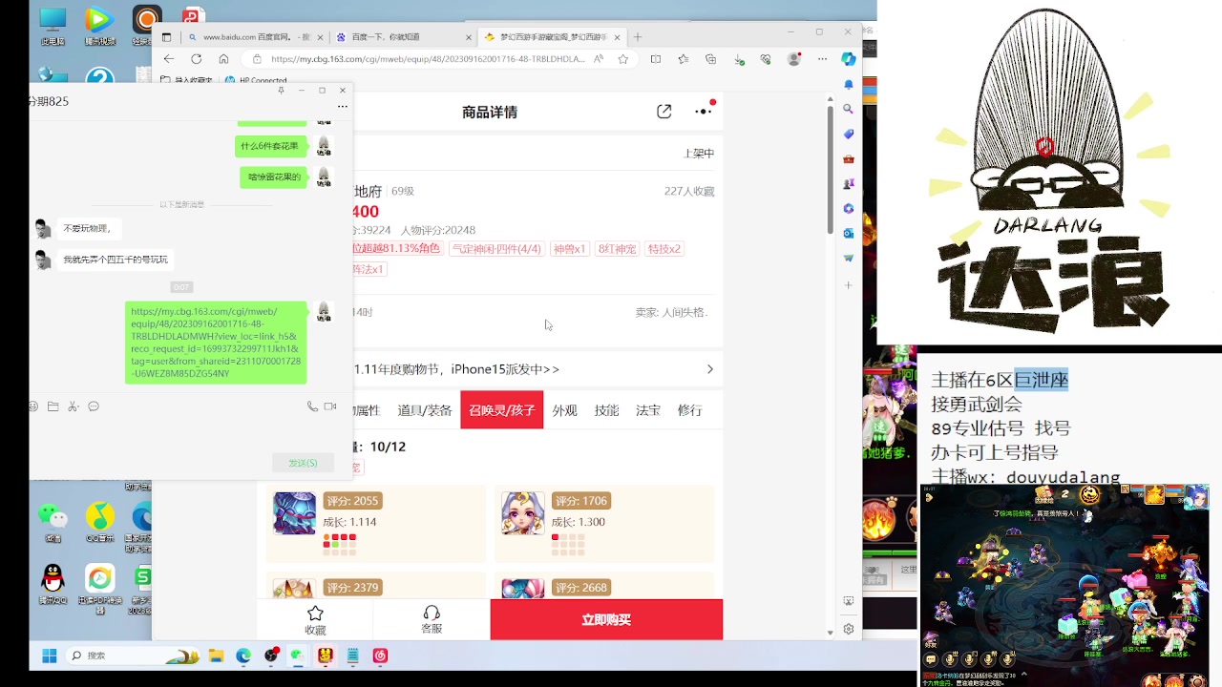Open the PDF converter desktop shortcut
Viewport: 1222px width, 687px height.
(x=100, y=587)
